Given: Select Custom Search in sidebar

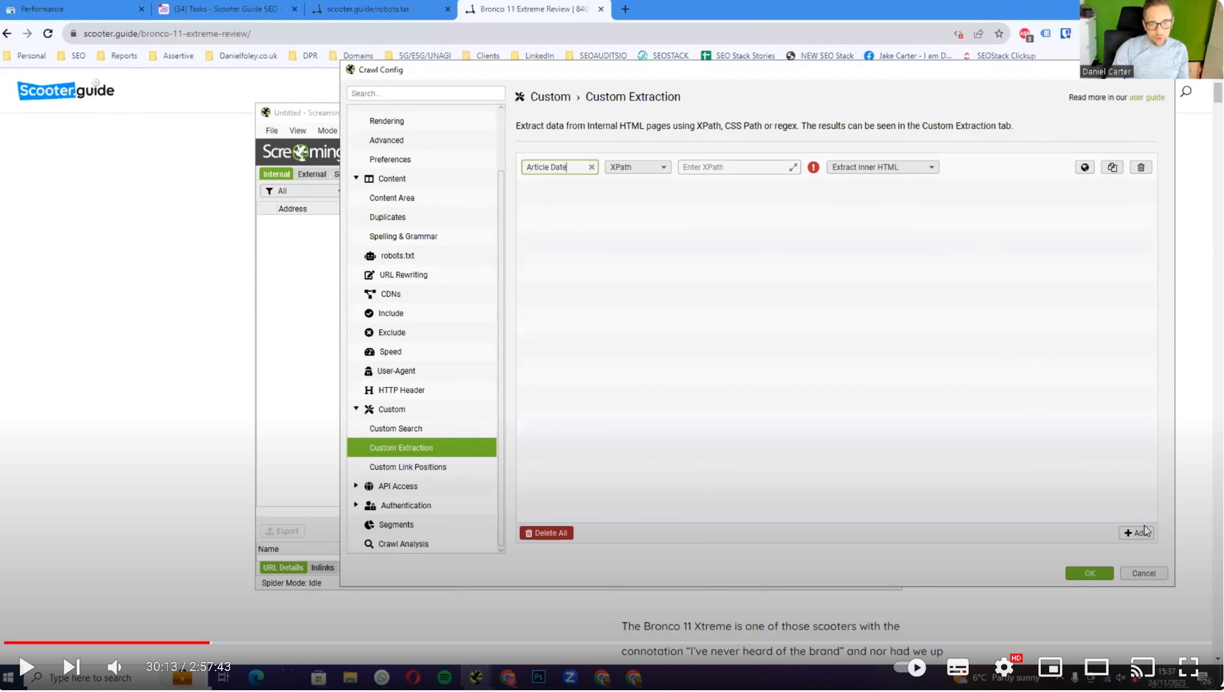Looking at the screenshot, I should [x=395, y=429].
